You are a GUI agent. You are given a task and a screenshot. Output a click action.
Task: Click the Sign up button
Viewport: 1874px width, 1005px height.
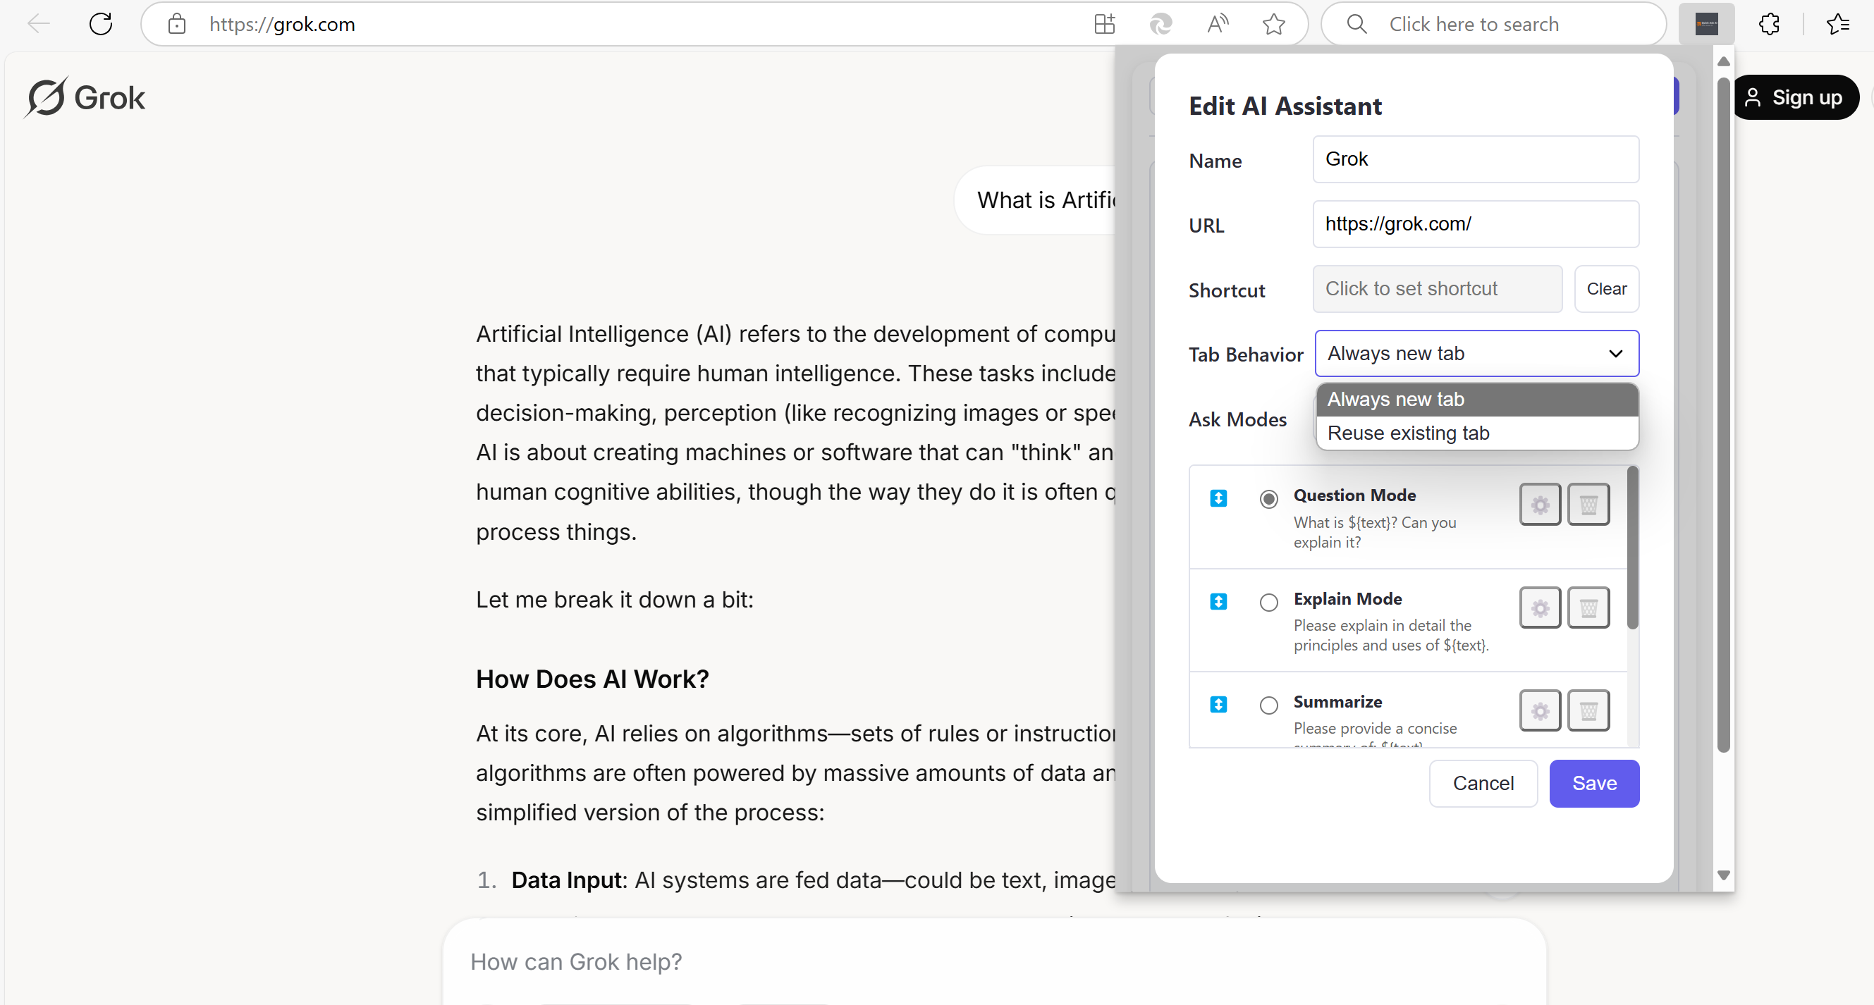(1796, 97)
